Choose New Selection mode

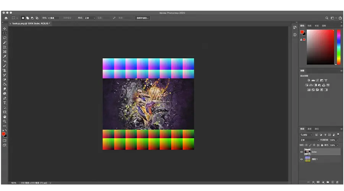23,18
